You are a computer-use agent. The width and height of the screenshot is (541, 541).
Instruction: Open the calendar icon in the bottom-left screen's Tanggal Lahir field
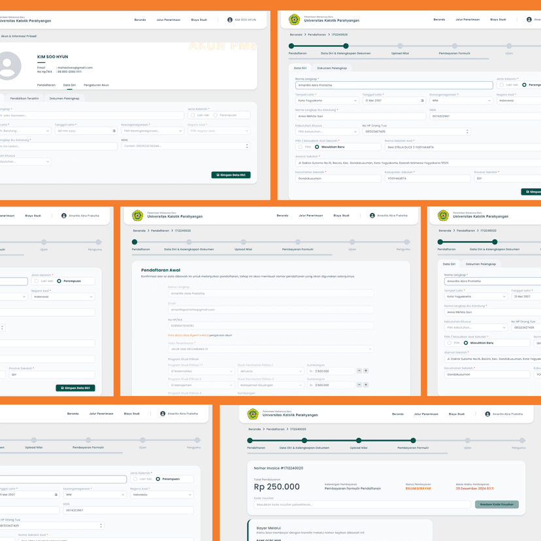coord(56,495)
